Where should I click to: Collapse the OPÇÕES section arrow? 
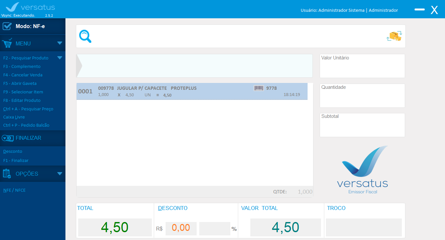click(x=60, y=174)
